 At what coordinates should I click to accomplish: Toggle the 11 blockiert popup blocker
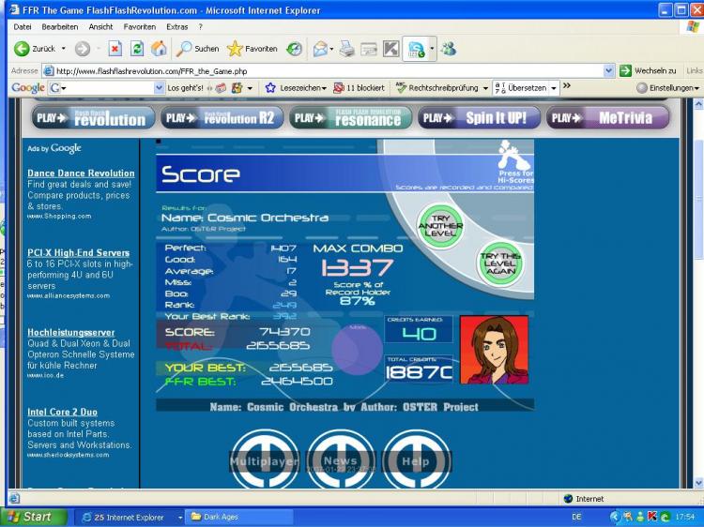coord(359,88)
